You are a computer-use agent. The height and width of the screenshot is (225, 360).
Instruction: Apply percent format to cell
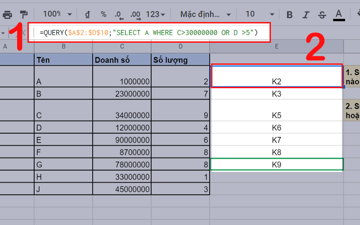(x=103, y=14)
